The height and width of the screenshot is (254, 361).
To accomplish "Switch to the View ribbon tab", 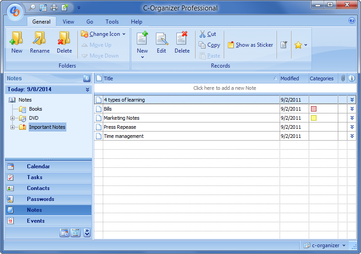I will [68, 22].
